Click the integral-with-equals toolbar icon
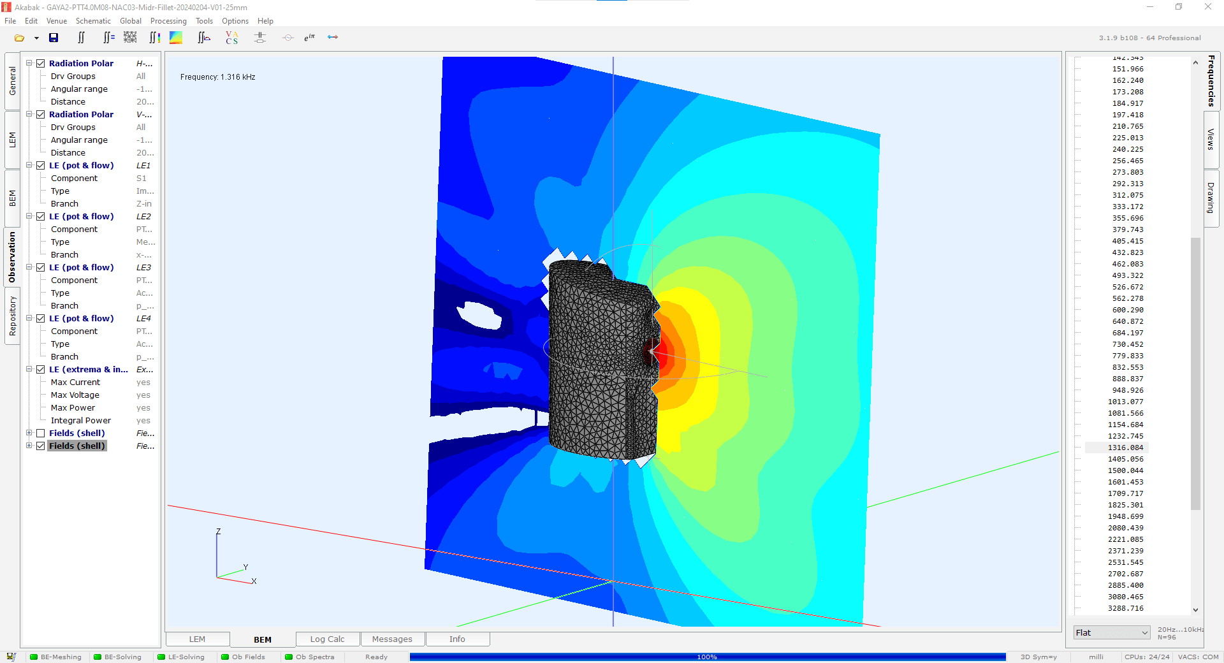This screenshot has width=1224, height=663. point(109,38)
